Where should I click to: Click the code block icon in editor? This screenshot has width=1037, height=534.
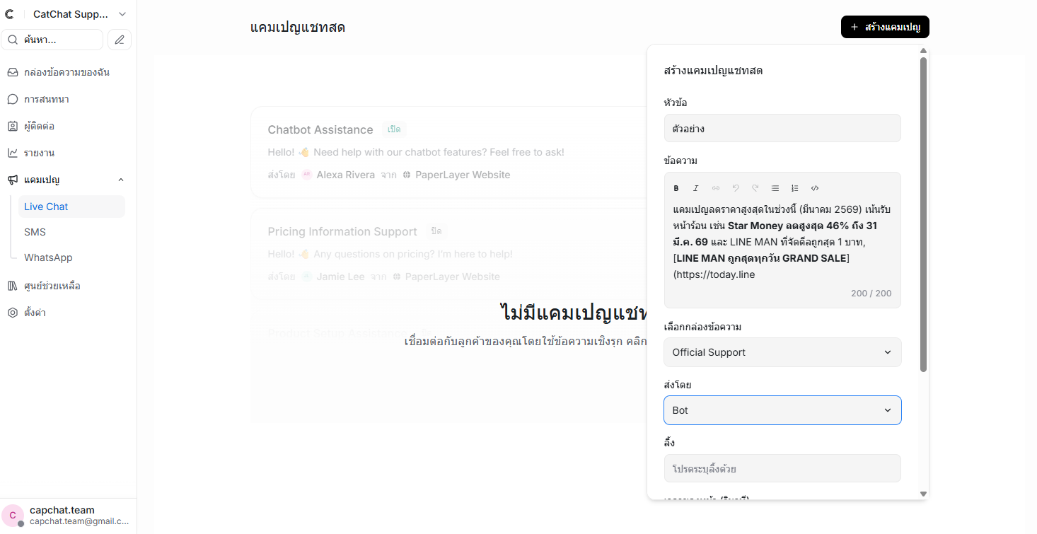(x=815, y=188)
